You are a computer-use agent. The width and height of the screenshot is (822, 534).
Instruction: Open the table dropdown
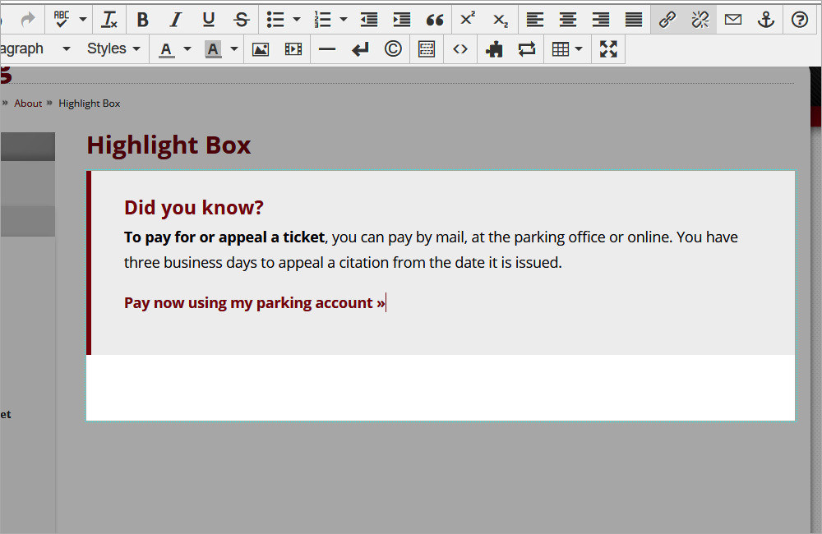pyautogui.click(x=568, y=49)
